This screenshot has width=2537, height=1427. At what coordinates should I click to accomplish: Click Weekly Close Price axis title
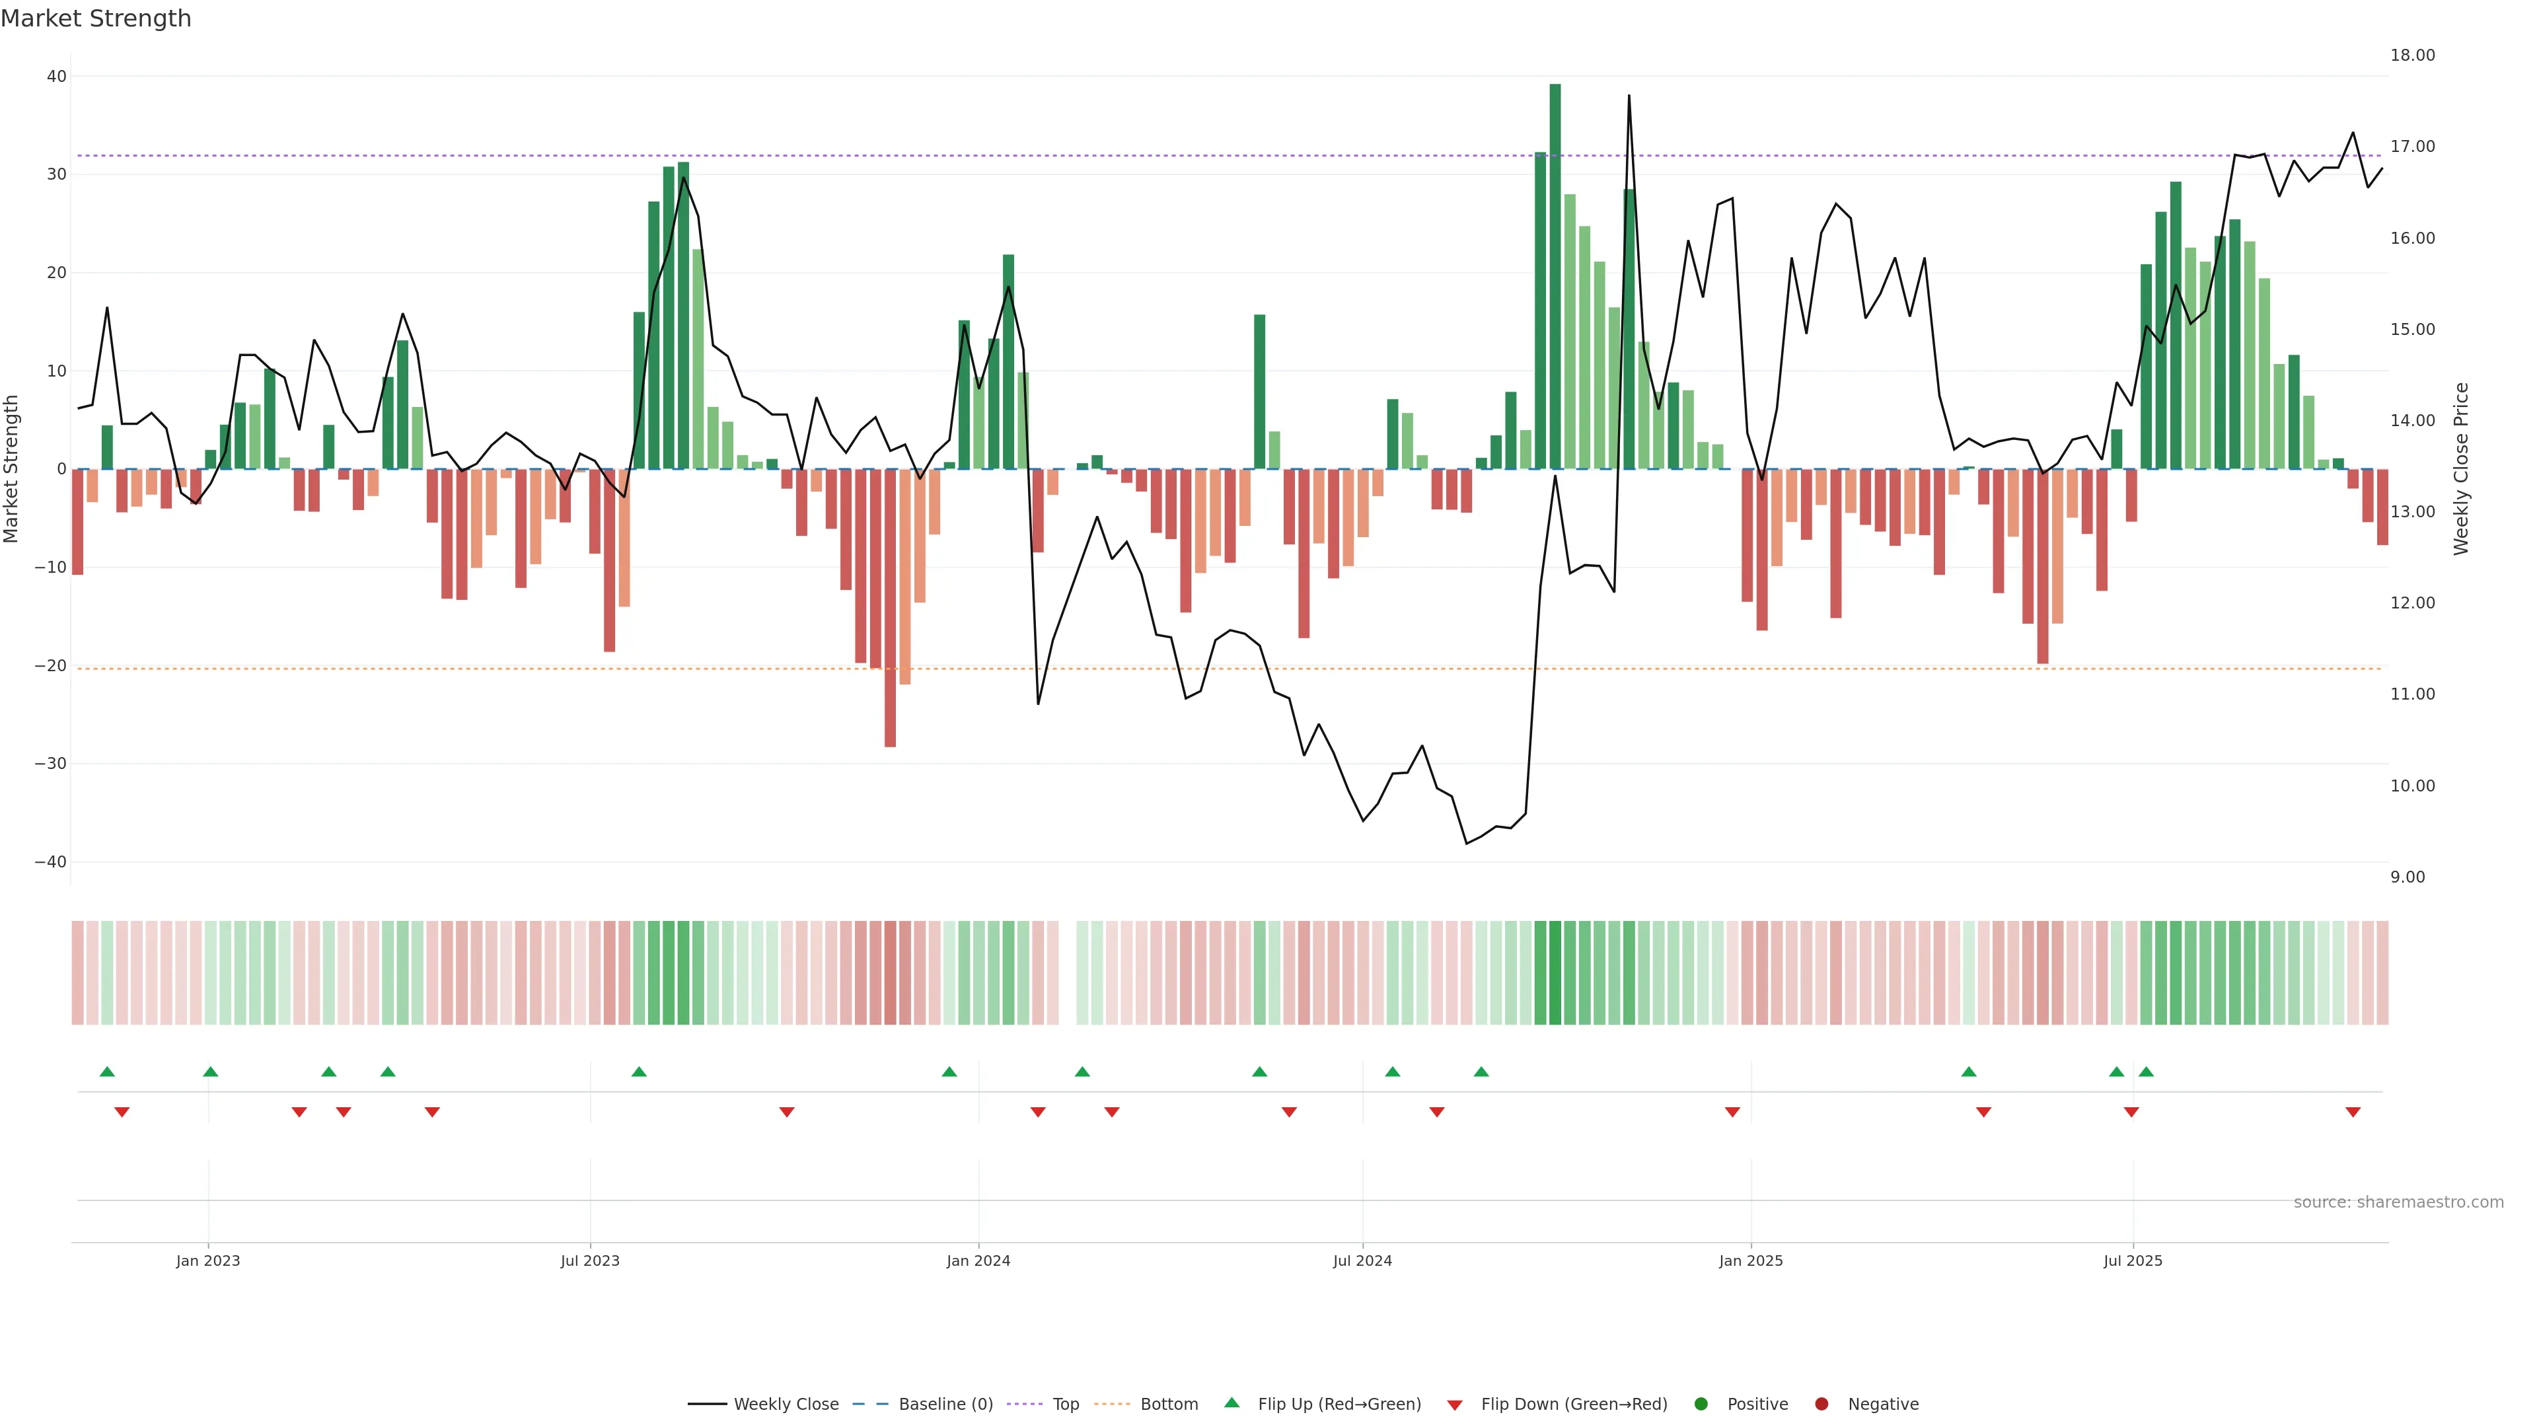tap(2461, 469)
